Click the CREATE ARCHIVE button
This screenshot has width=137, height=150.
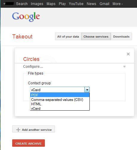29,143
